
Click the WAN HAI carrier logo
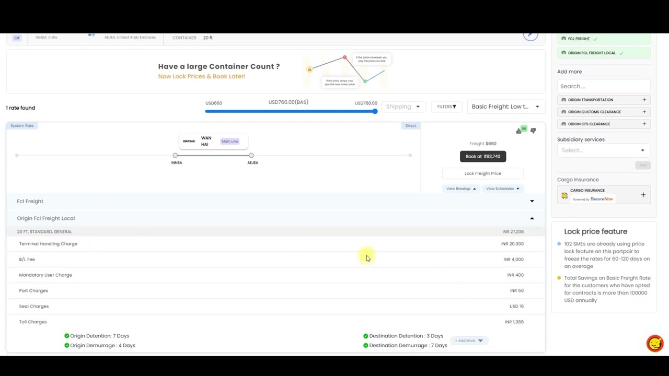click(189, 142)
